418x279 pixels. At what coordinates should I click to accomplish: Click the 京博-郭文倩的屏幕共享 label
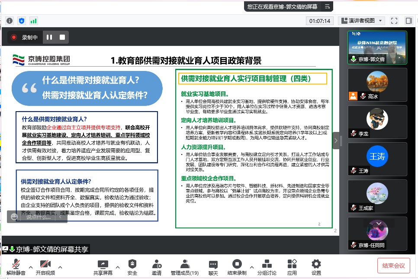coord(45,249)
